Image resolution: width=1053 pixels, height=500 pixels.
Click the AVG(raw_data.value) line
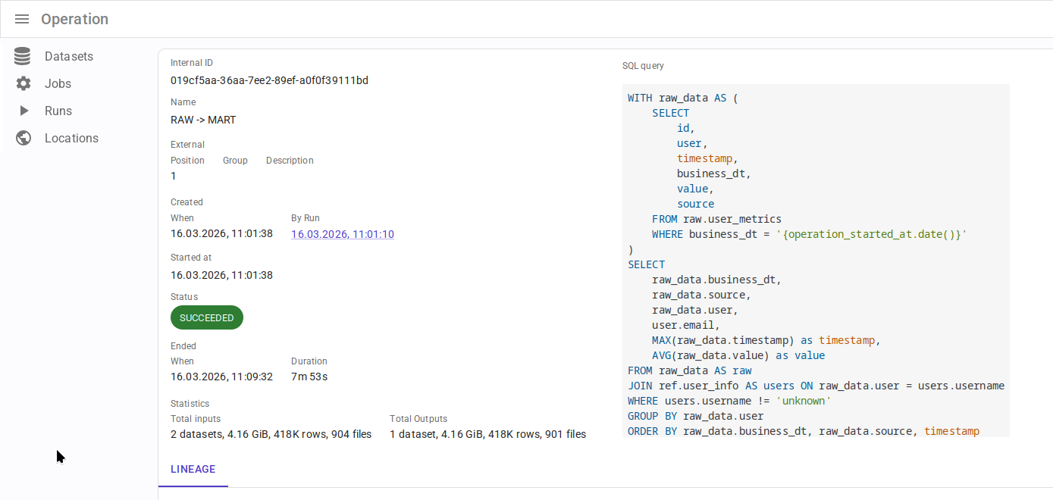[x=738, y=355]
